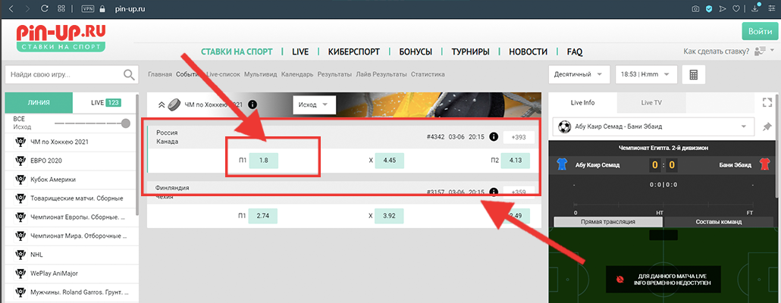The width and height of the screenshot is (781, 303).
Task: Show info icon for Финляндия Чехия match
Action: tap(494, 192)
